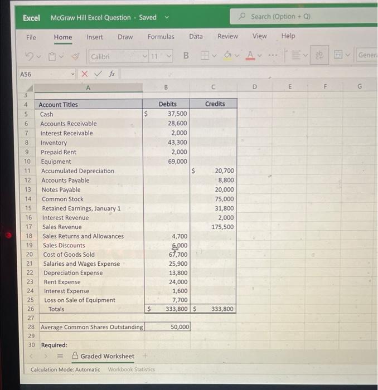Click the Merge cells icon
The height and width of the screenshot is (390, 378).
point(338,55)
